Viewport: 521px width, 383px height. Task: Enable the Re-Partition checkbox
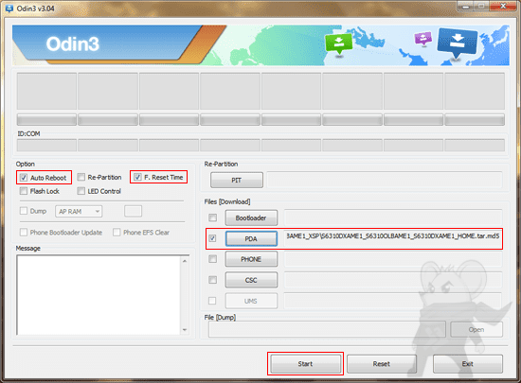81,177
